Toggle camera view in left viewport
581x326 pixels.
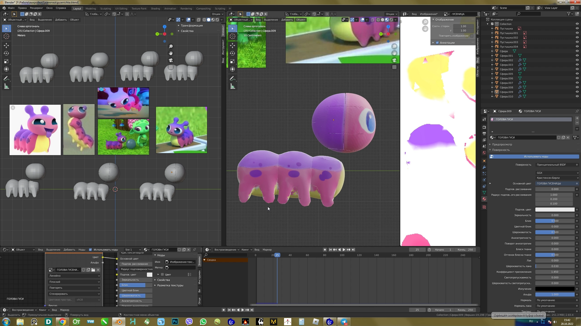171,60
